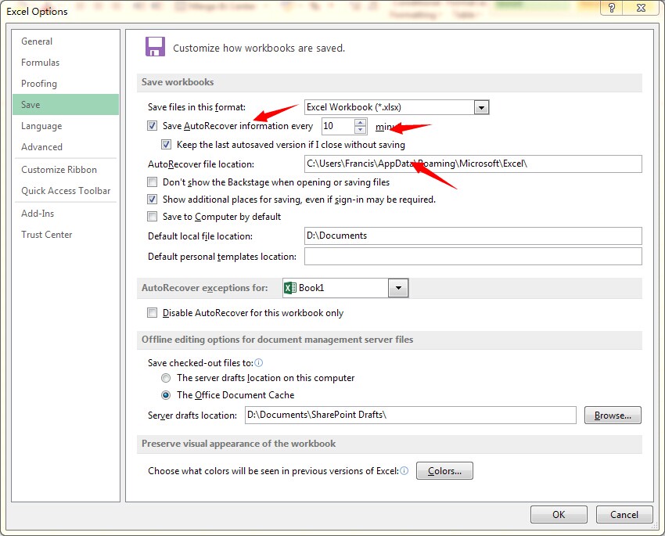Select The Office Document Cache option
The image size is (665, 536).
click(x=166, y=395)
